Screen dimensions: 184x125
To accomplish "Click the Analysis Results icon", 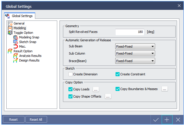I will (16, 56).
